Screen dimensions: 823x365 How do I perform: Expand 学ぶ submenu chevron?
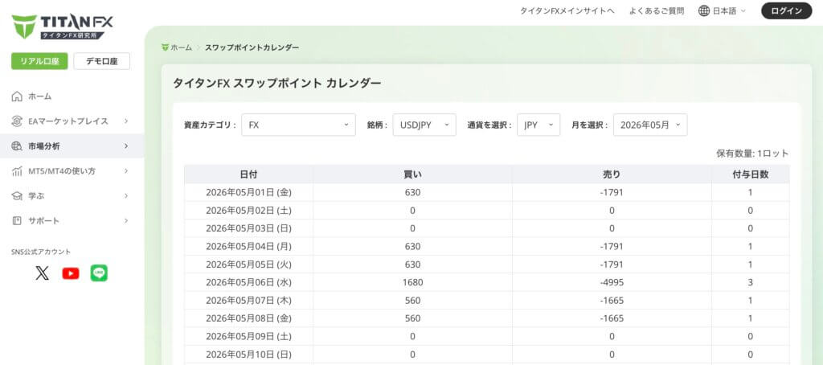point(126,196)
